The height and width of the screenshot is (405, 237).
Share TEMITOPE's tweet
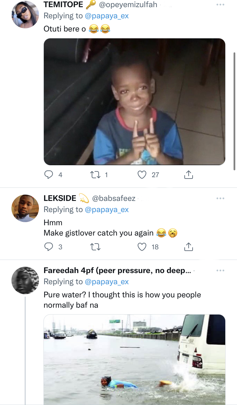[x=188, y=175]
